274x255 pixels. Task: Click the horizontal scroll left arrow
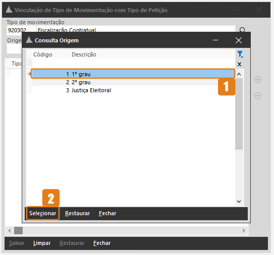[10, 231]
